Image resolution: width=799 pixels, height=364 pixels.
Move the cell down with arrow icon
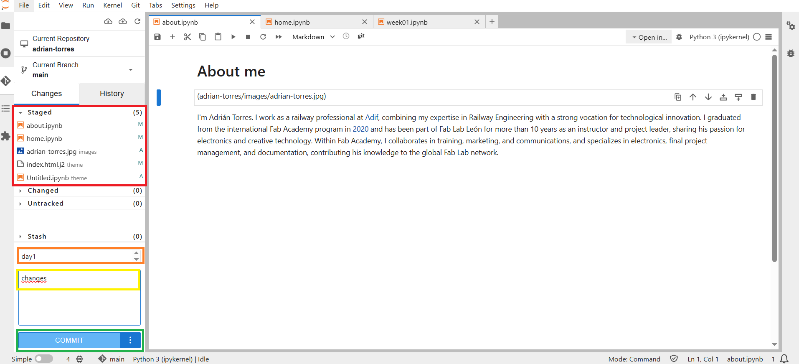(708, 97)
